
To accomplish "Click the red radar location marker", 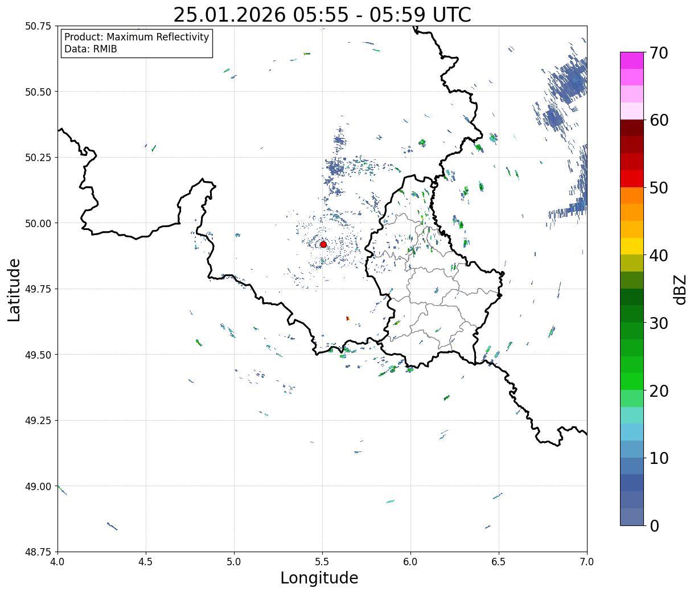I will [x=323, y=244].
